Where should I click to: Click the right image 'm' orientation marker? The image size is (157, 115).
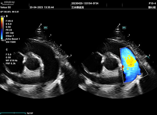click(124, 28)
